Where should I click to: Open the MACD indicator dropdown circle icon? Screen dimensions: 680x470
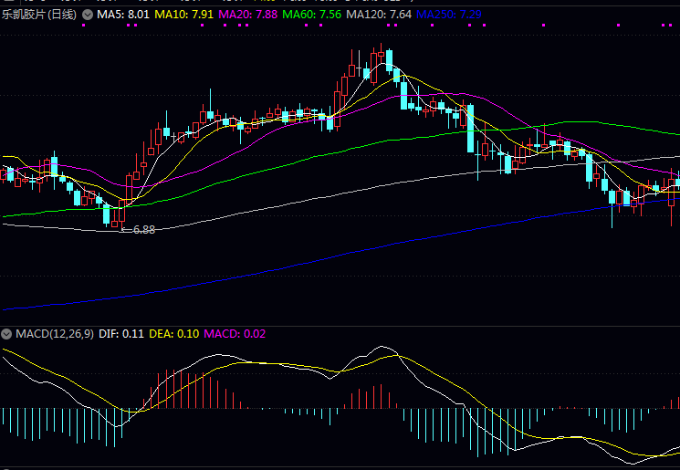click(6, 334)
